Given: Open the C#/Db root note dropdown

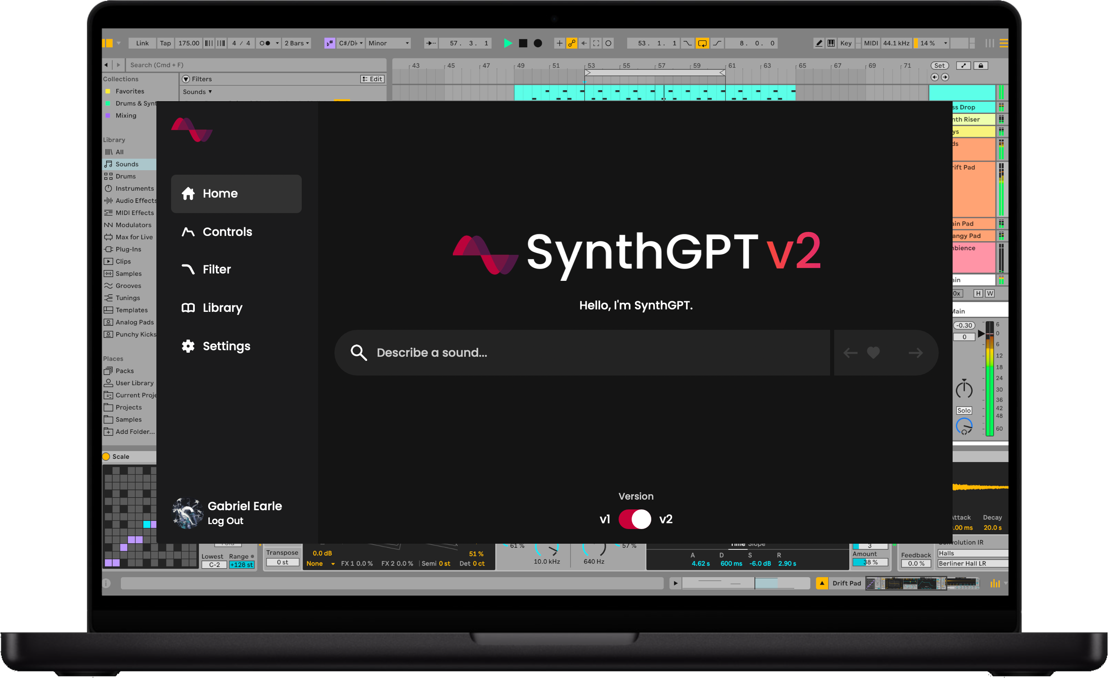Looking at the screenshot, I should click(351, 43).
